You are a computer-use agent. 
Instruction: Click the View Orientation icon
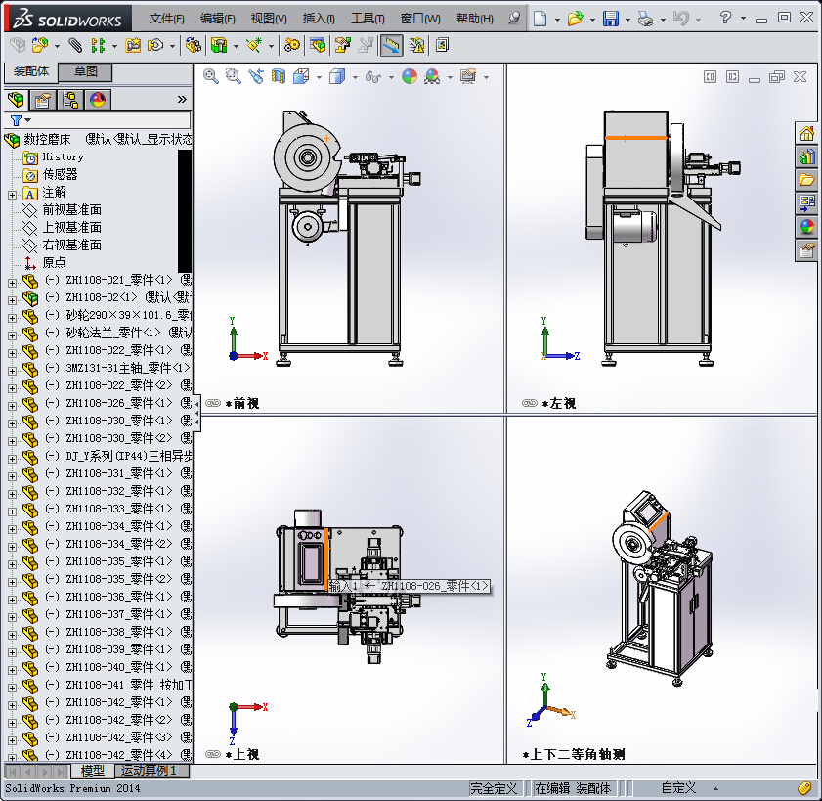tap(301, 77)
